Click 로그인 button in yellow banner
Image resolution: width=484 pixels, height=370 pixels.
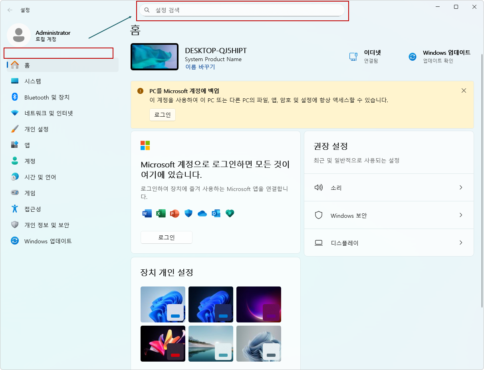click(x=163, y=115)
